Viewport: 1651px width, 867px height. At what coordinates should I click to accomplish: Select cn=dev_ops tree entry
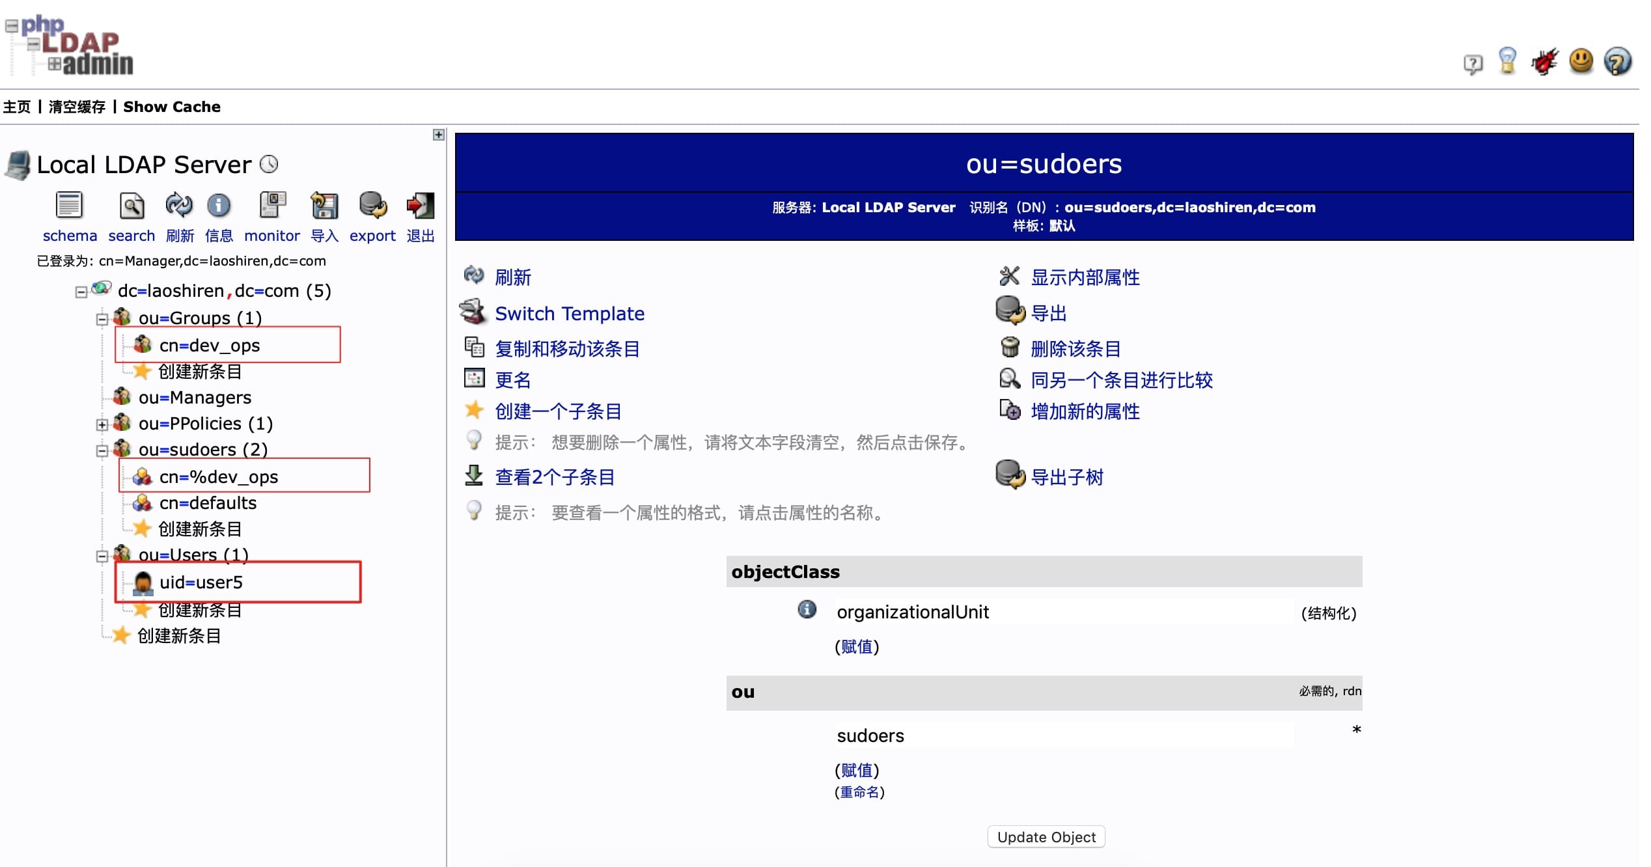click(x=210, y=346)
